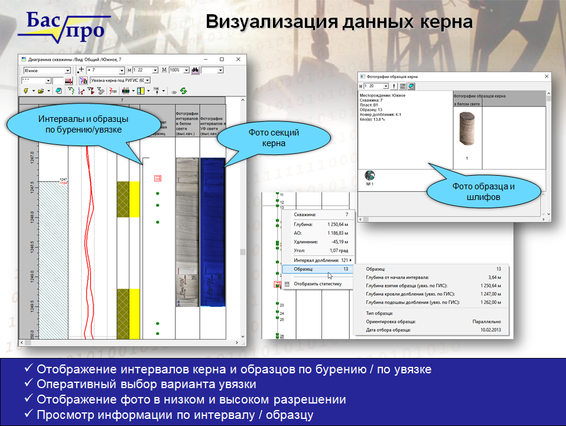Viewport: 566px width, 426px height.
Task: Click the scroll-left arrow of well diagram
Action: point(22,343)
